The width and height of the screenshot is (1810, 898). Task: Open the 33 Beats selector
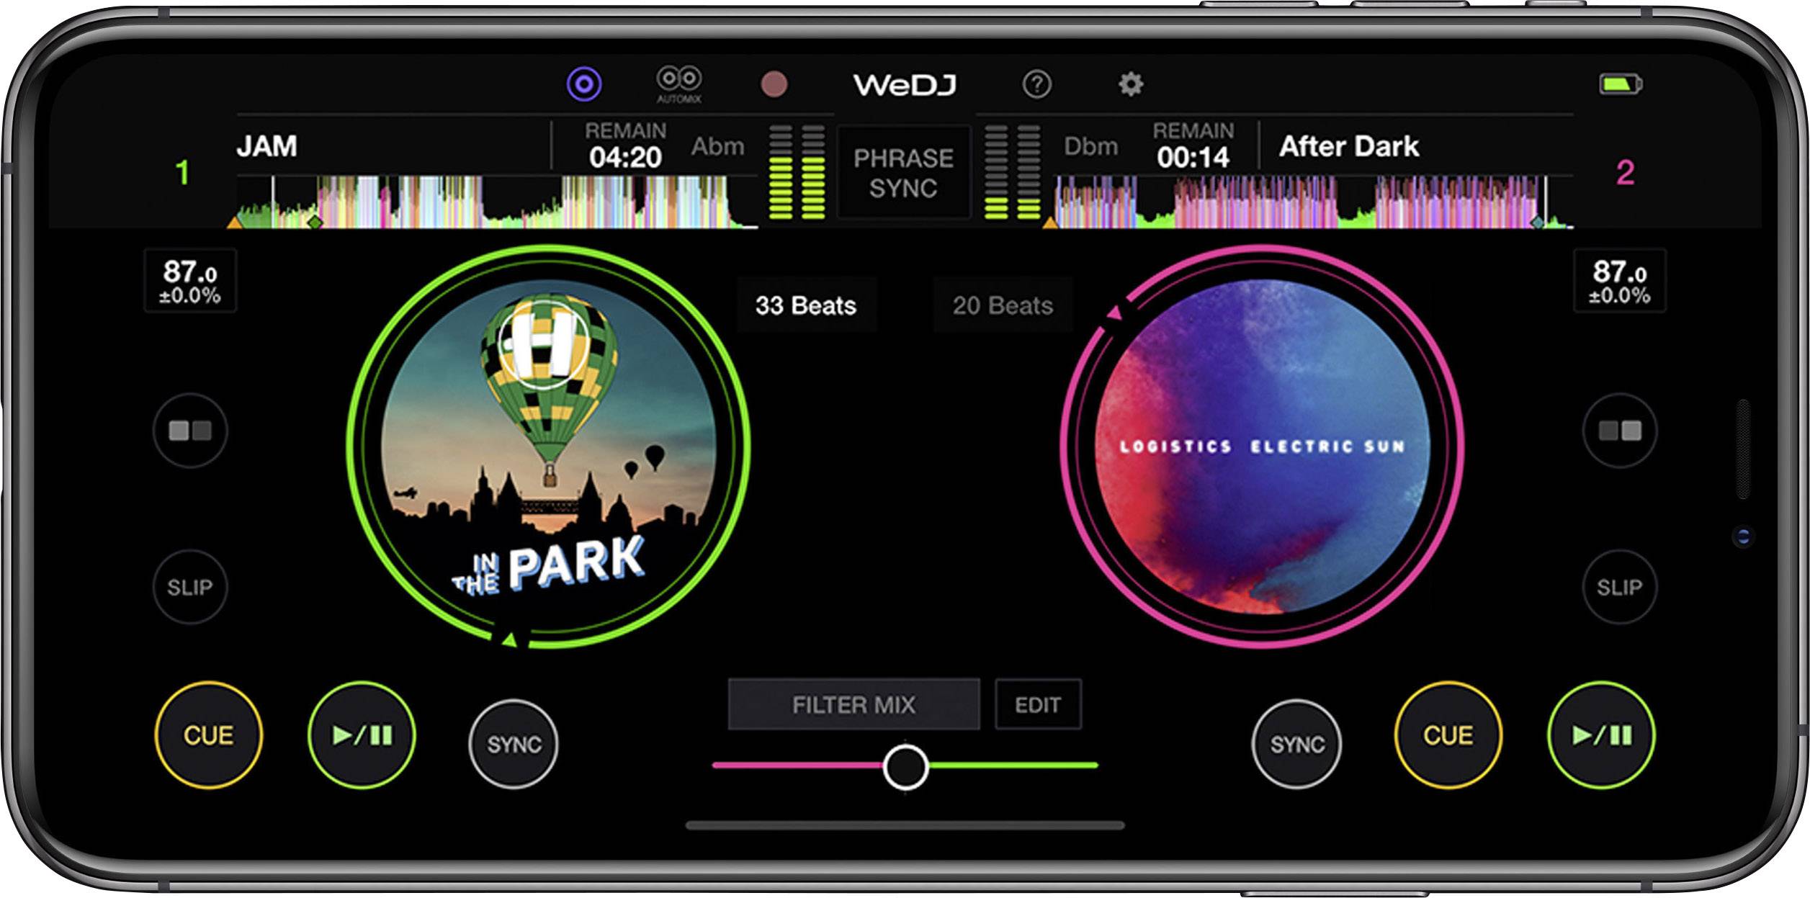[806, 305]
